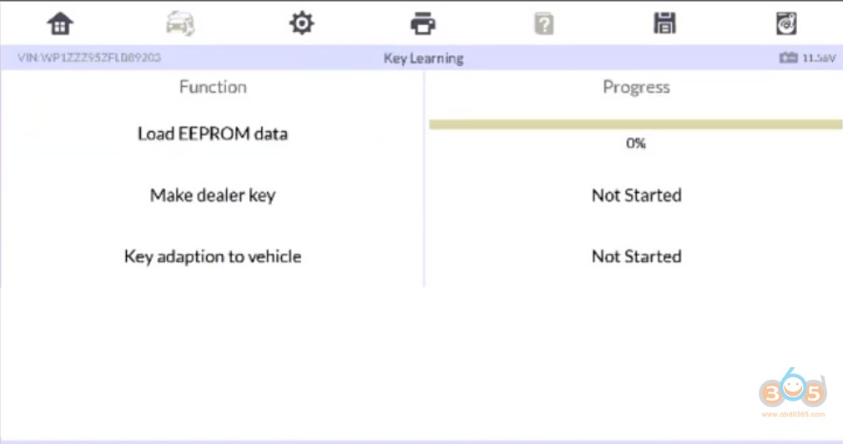Select the Make dealer key function
843x444 pixels.
(x=213, y=195)
